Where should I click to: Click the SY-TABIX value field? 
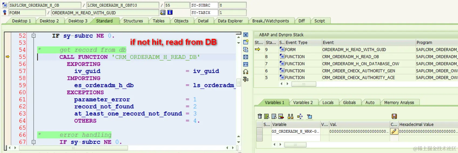click(x=233, y=13)
